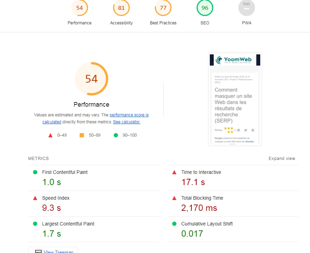Click the green circle beside First Contentful Paint
The image size is (310, 253).
point(35,172)
